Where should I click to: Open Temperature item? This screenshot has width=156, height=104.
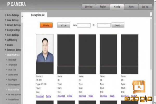click(x=12, y=65)
